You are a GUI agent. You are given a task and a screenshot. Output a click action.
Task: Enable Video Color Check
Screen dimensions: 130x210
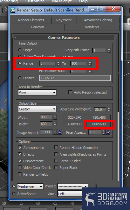click(x=20, y=168)
